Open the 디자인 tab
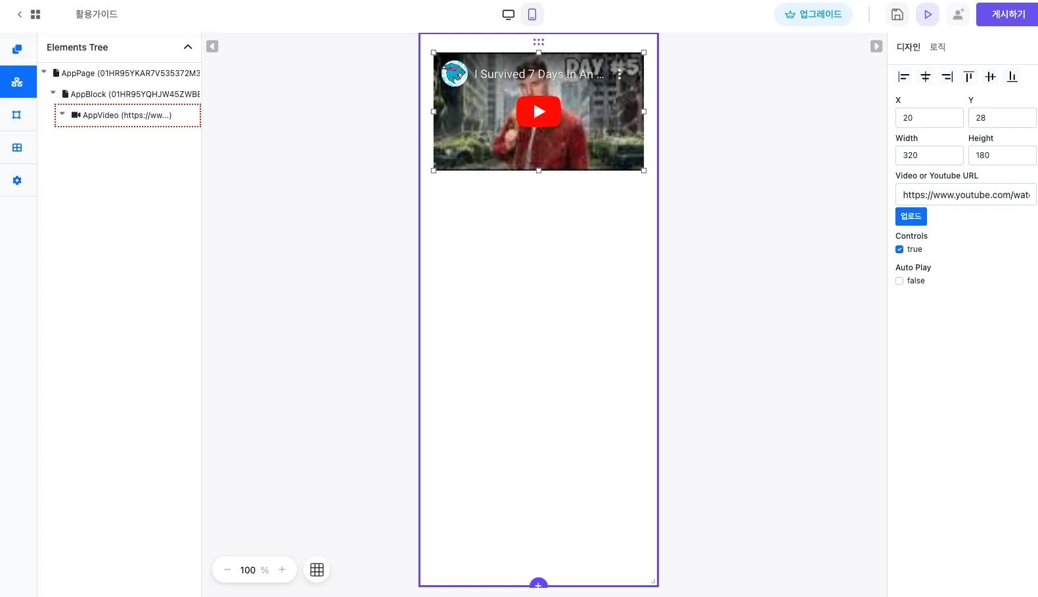 click(x=908, y=47)
